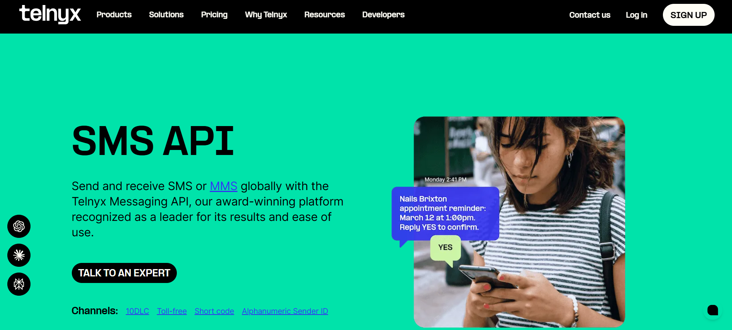Open the ChatGPT icon button on left
This screenshot has width=732, height=330.
tap(19, 226)
